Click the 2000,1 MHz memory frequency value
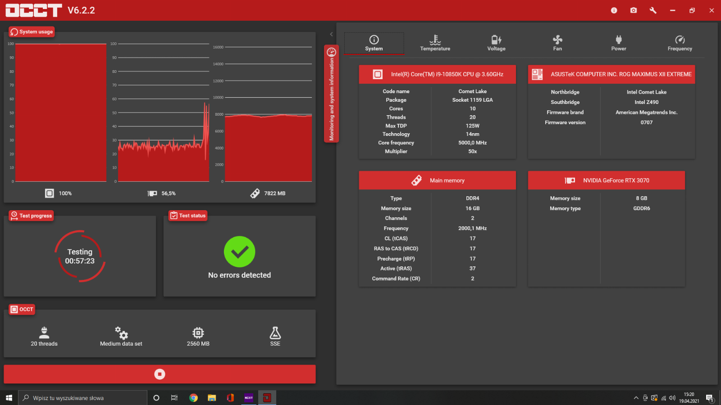The width and height of the screenshot is (721, 405). click(473, 229)
